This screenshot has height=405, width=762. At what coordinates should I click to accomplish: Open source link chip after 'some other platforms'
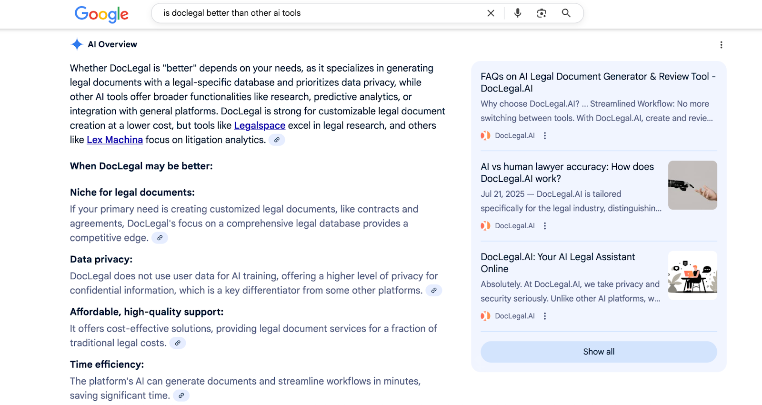pyautogui.click(x=433, y=290)
